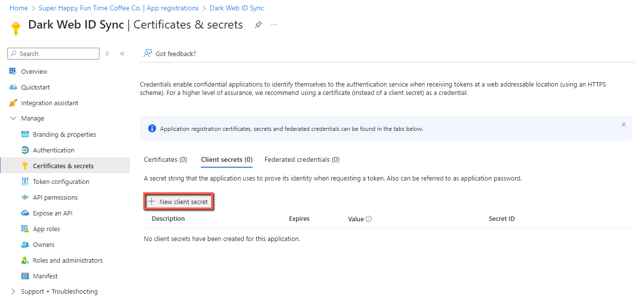Screen dimensions: 635x302
Task: Click the Expose an API cloud icon
Action: [25, 213]
